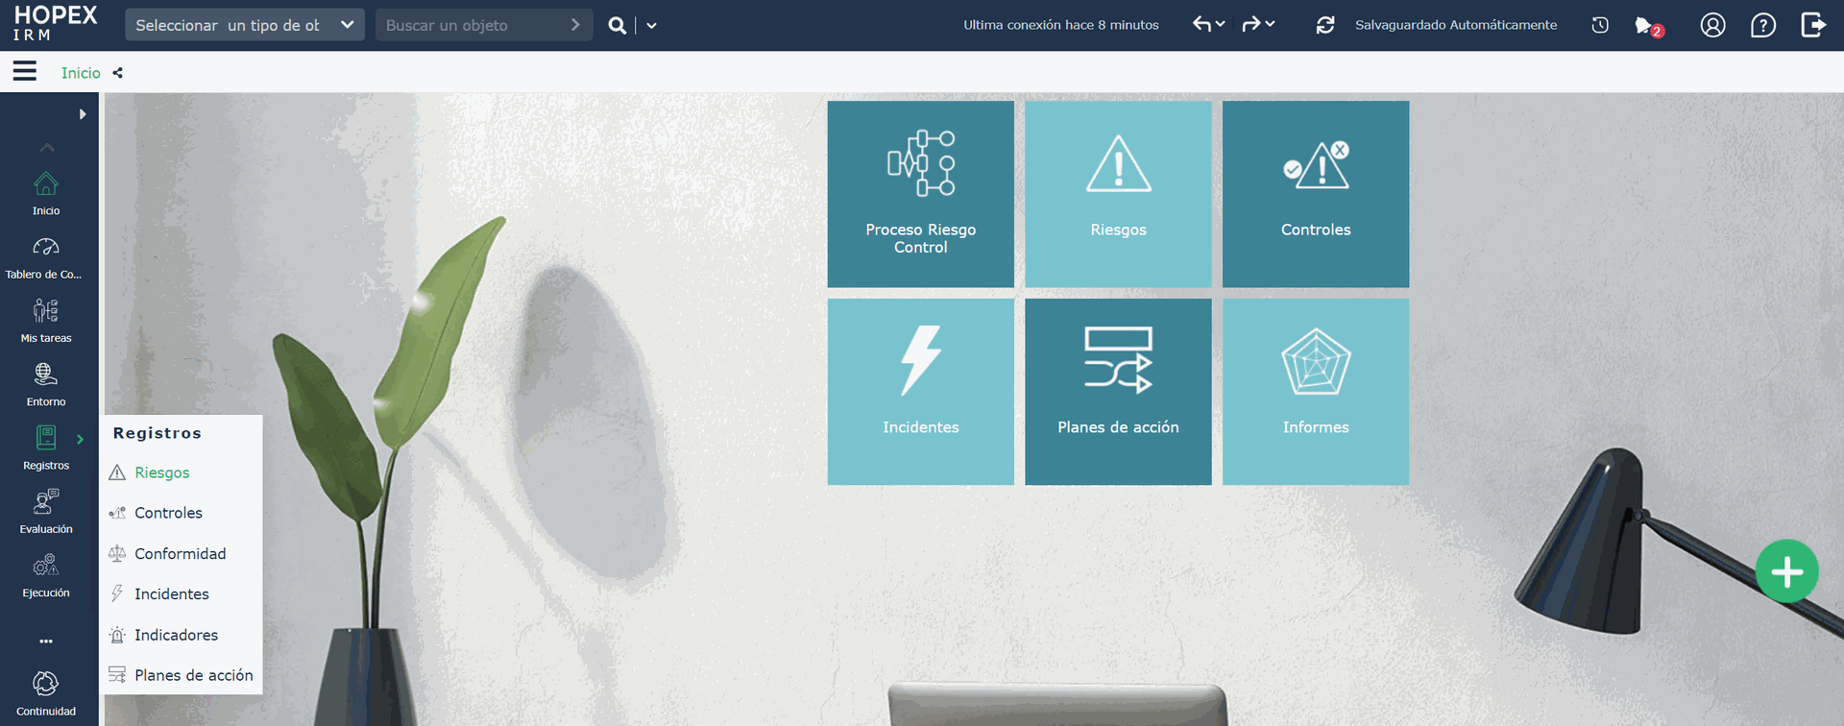Screen dimensions: 1844x726
Task: Open the user account profile icon
Action: [1712, 25]
